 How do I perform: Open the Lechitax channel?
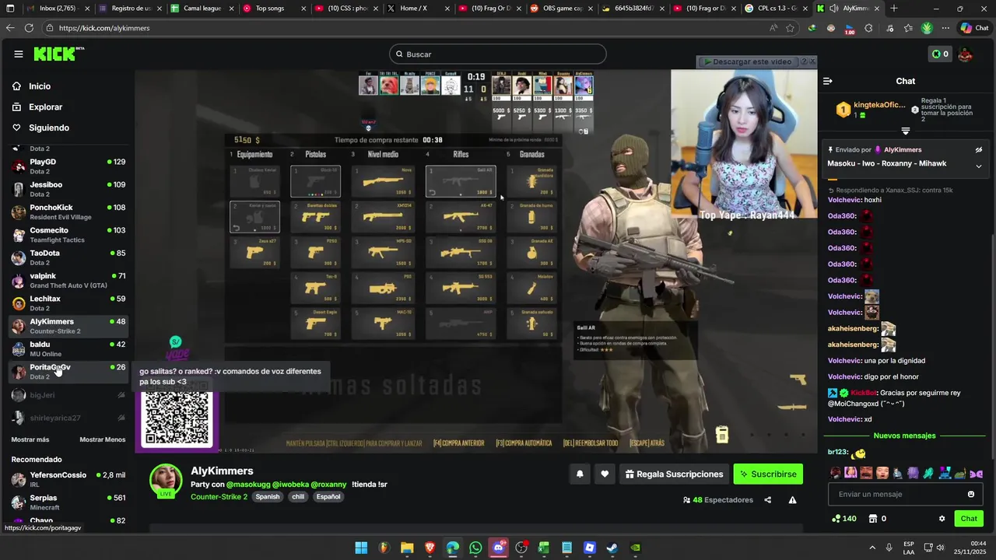coord(68,303)
